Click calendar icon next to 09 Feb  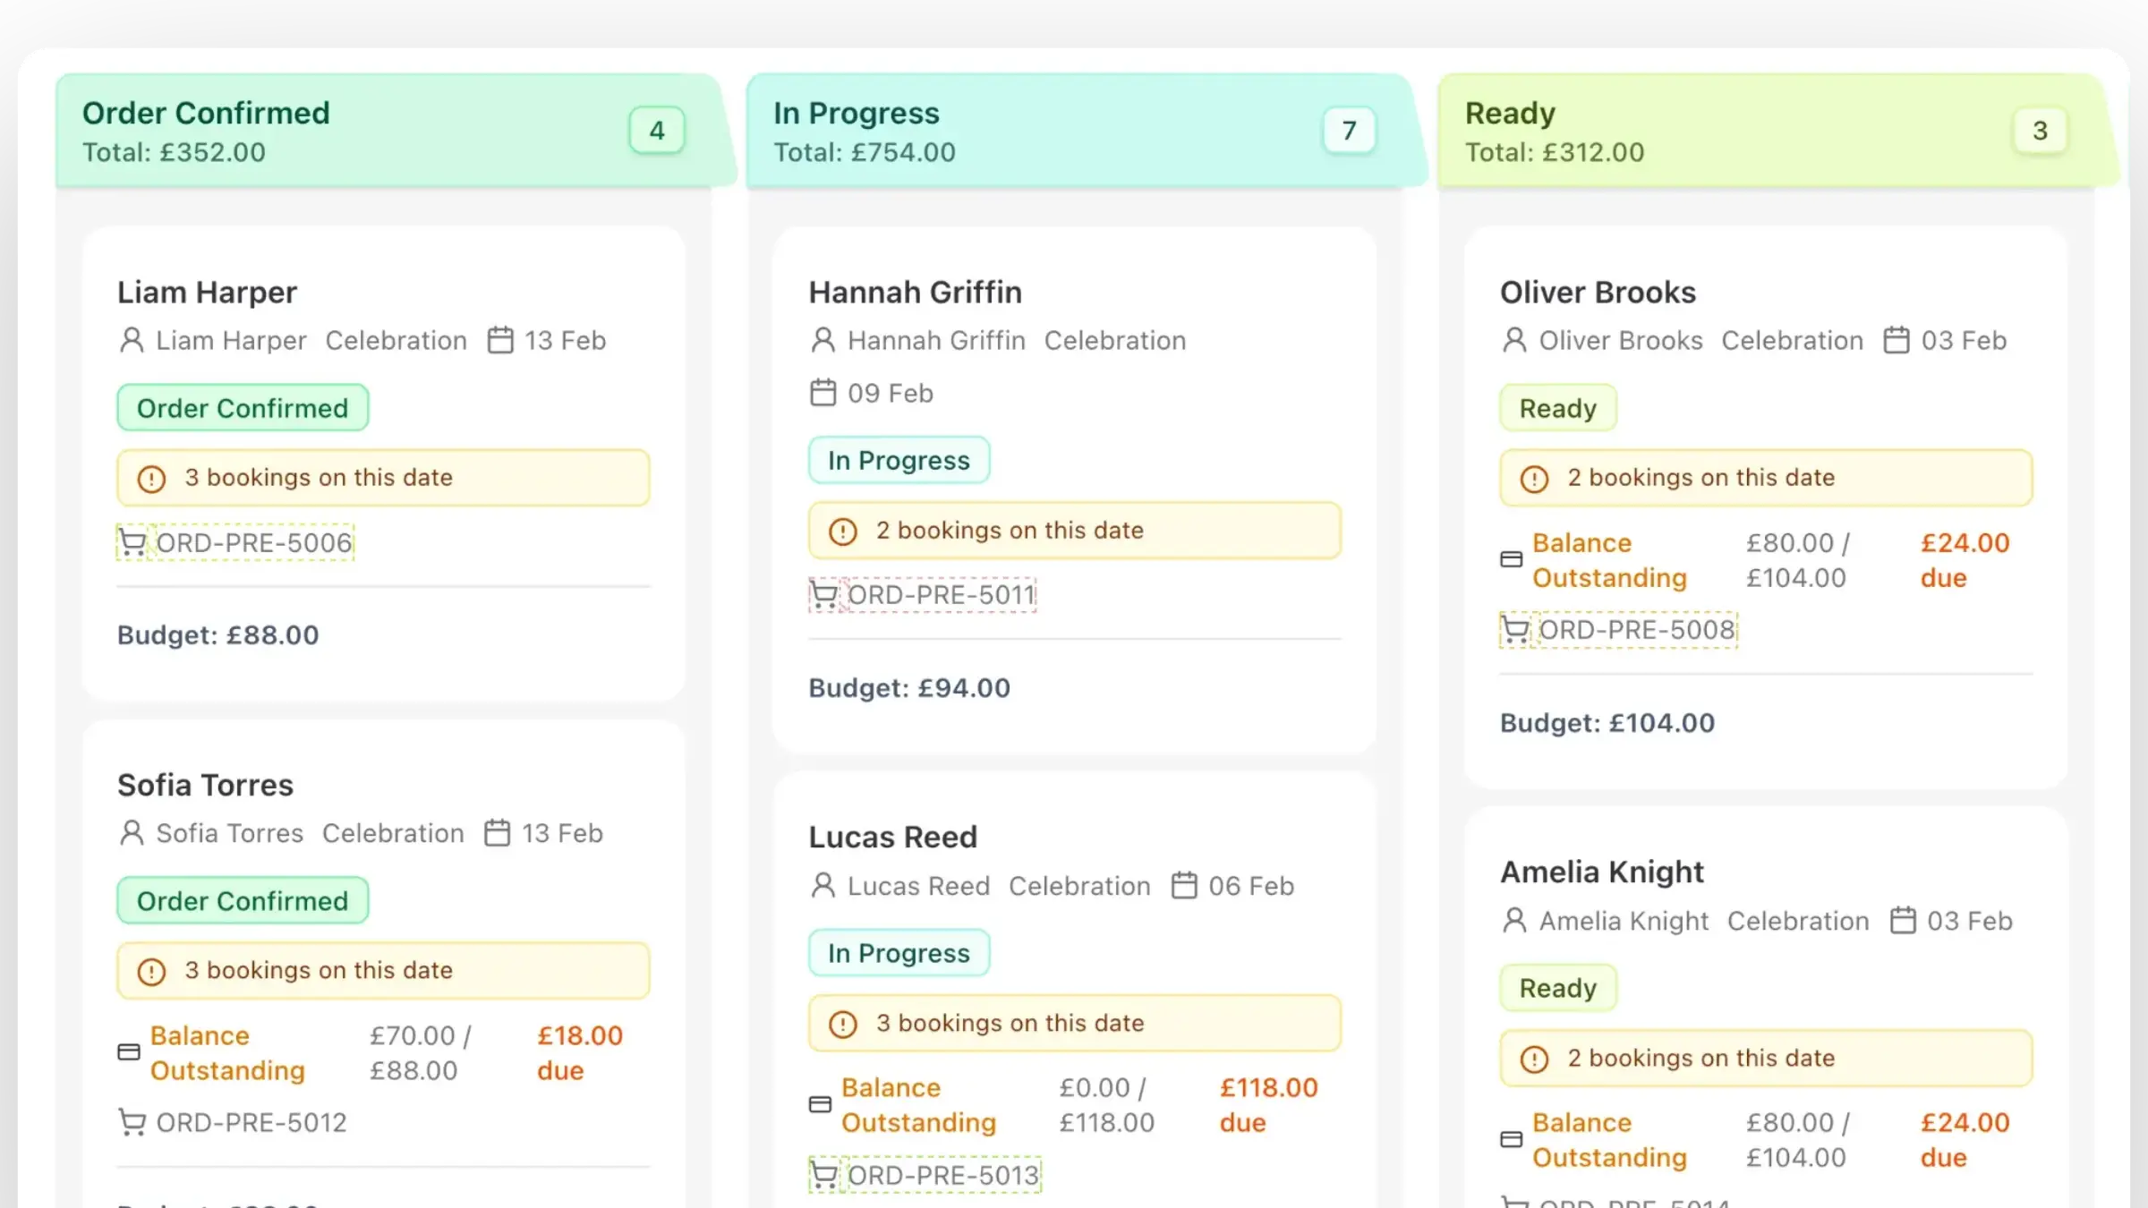pos(823,393)
